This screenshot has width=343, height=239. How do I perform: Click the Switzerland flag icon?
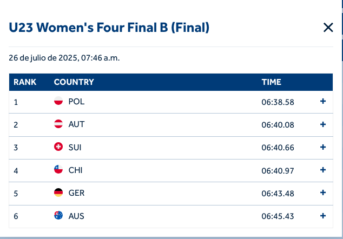[58, 147]
